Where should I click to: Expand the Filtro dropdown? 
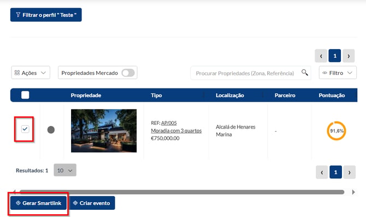[x=338, y=73]
